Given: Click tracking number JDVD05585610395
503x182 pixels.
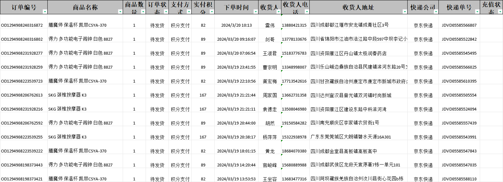Looking at the screenshot, I should [x=459, y=81].
